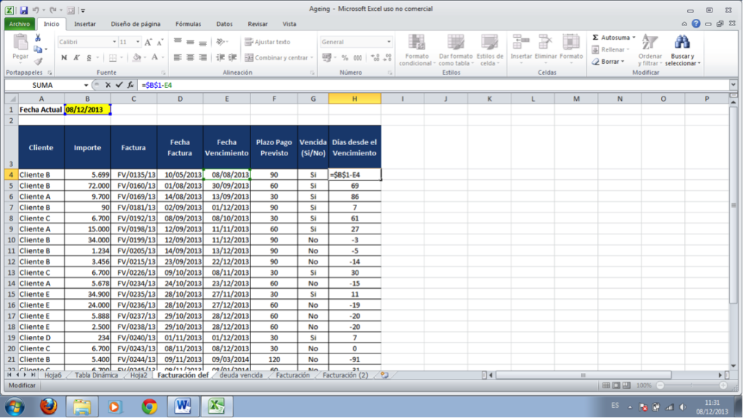Click the Borrar eraser icon
This screenshot has height=418, width=743.
point(596,62)
